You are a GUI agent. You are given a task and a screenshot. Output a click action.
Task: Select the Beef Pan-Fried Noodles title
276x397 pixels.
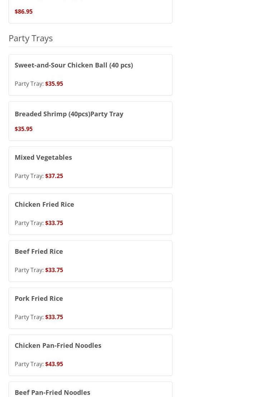52,392
